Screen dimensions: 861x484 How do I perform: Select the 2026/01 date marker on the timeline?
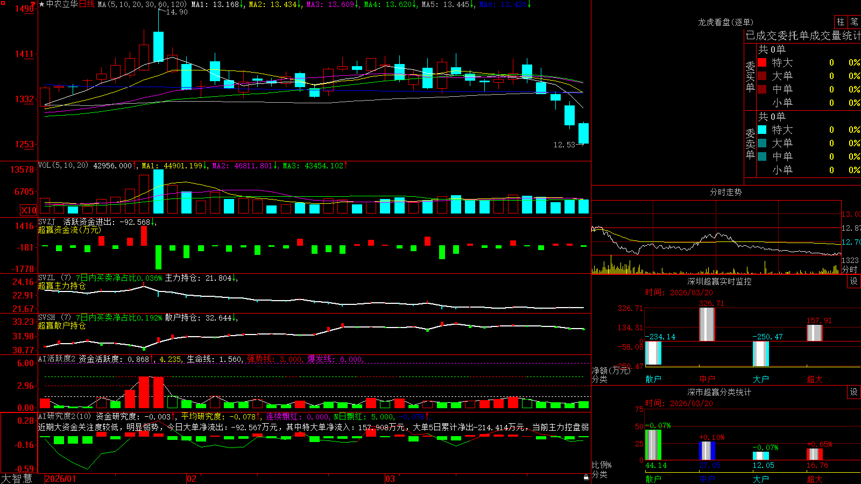pos(61,479)
